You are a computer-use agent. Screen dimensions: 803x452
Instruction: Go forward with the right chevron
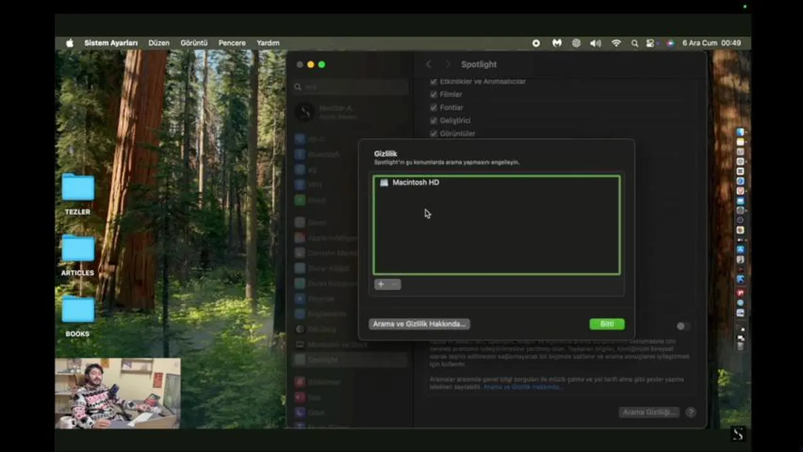[x=447, y=64]
